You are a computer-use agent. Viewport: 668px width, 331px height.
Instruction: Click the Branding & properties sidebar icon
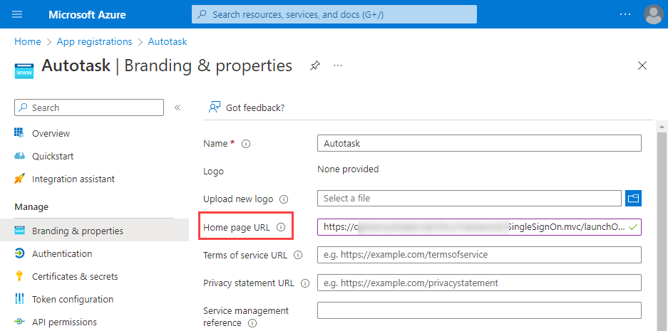[x=19, y=231]
